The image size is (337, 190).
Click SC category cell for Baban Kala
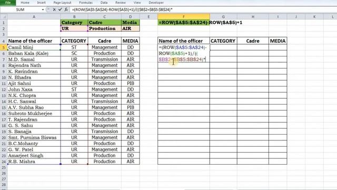[x=74, y=53]
